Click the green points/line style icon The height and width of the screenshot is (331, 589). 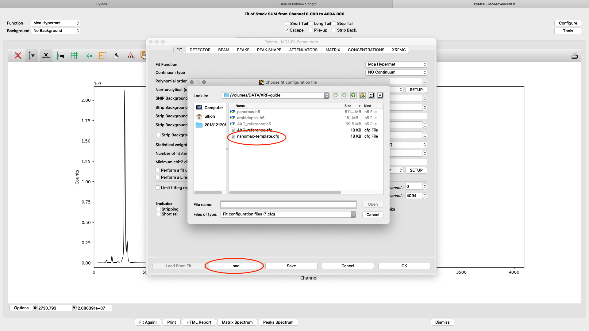tap(89, 55)
